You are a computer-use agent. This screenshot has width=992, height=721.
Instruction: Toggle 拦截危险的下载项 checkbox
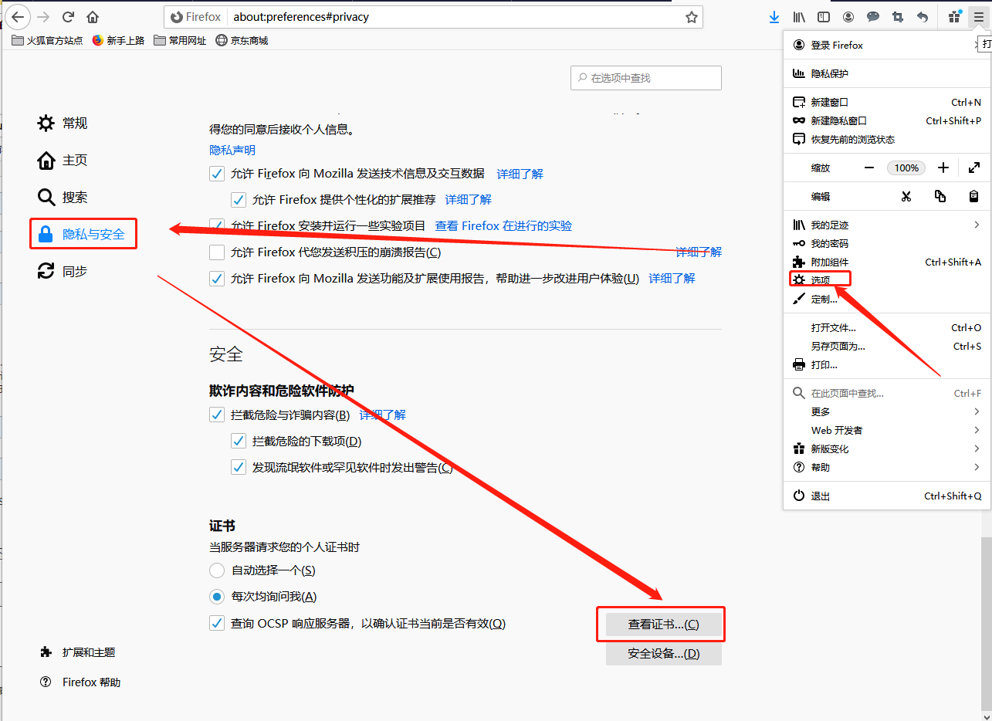point(239,441)
